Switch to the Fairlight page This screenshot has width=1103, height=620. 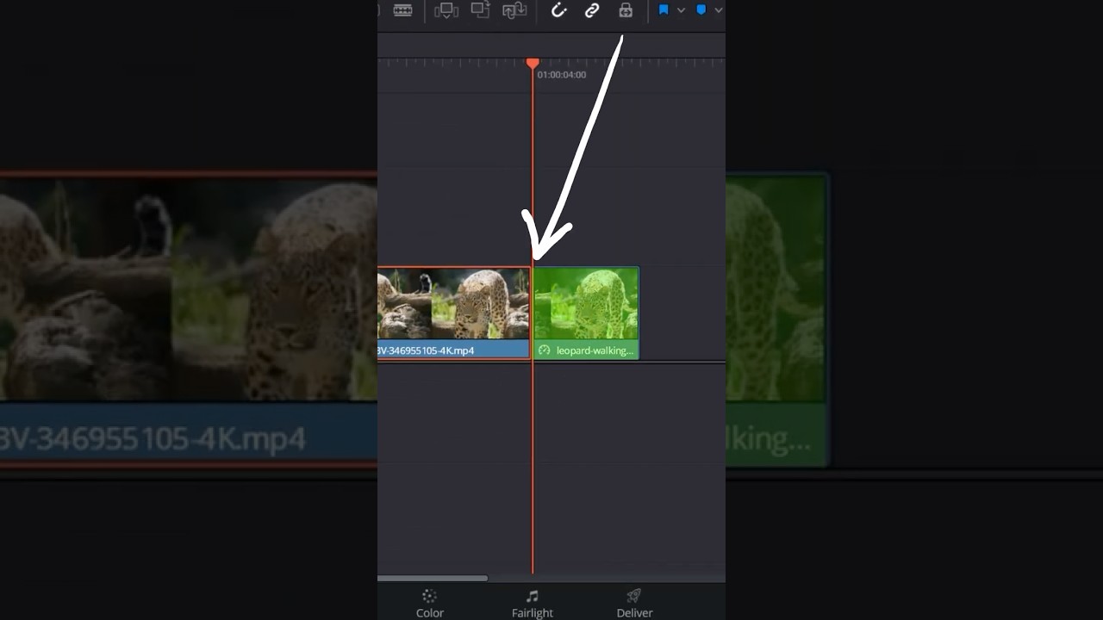[533, 604]
